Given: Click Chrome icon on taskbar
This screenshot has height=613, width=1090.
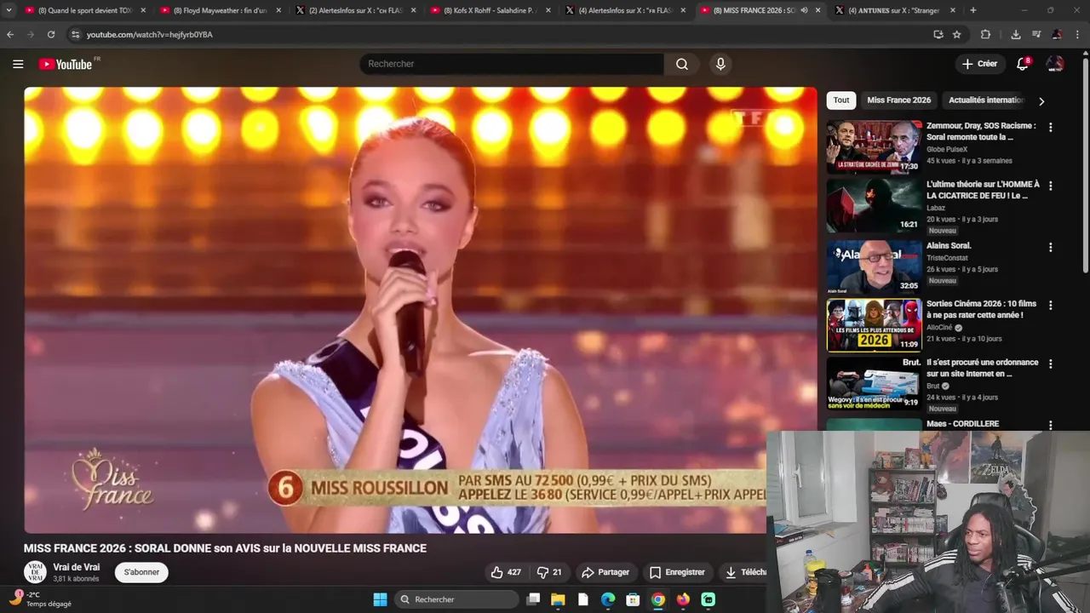Looking at the screenshot, I should (x=658, y=599).
